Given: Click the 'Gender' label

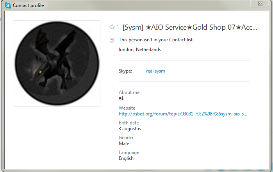Looking at the screenshot, I should point(126,138).
